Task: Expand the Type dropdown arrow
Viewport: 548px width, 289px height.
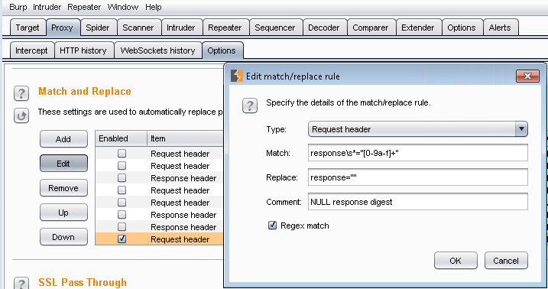Action: pyautogui.click(x=521, y=129)
